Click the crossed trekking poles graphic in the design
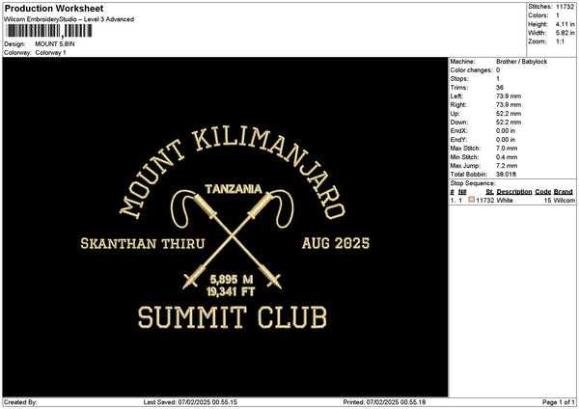This screenshot has height=409, width=579. 232,239
